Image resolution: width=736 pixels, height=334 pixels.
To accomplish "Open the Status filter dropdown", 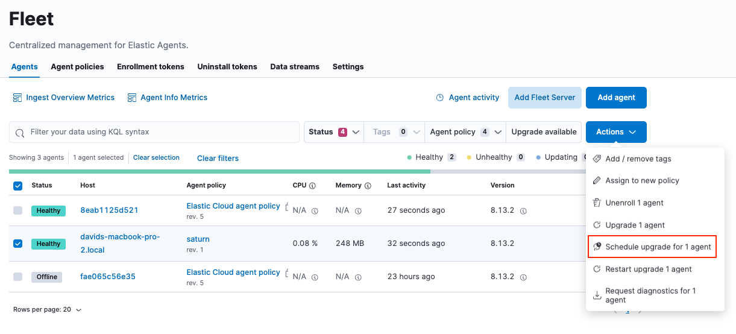I will [334, 132].
